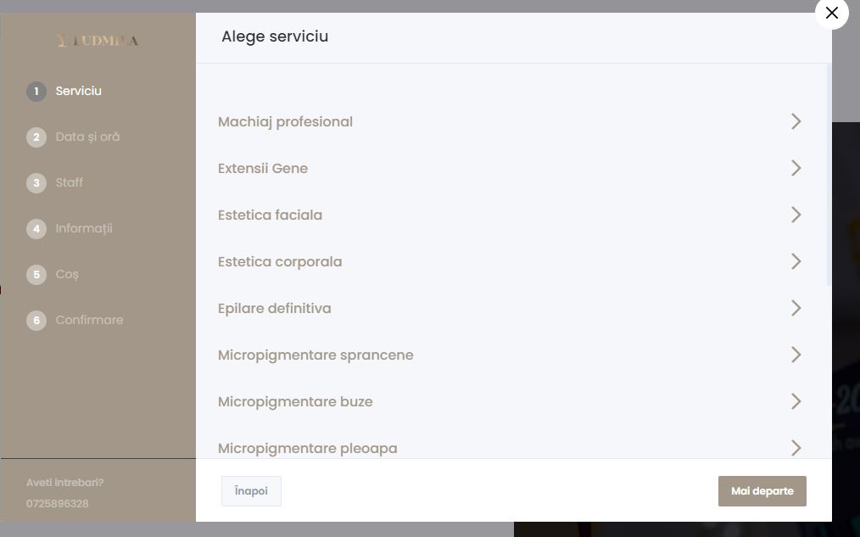Expand the Extensii Gene chevron arrow
Screen dimensions: 860x537
pos(796,168)
